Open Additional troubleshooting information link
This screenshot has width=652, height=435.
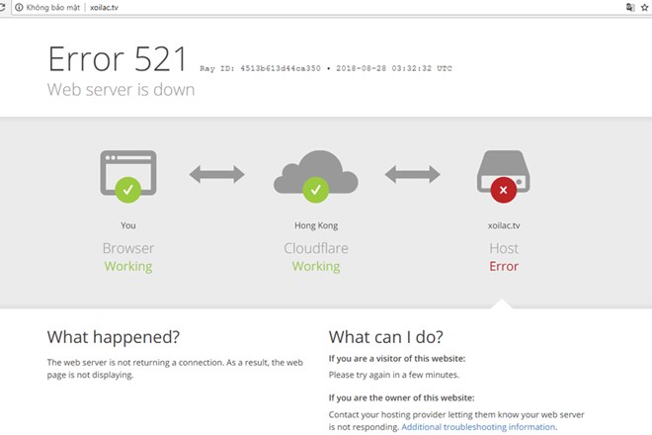[479, 427]
